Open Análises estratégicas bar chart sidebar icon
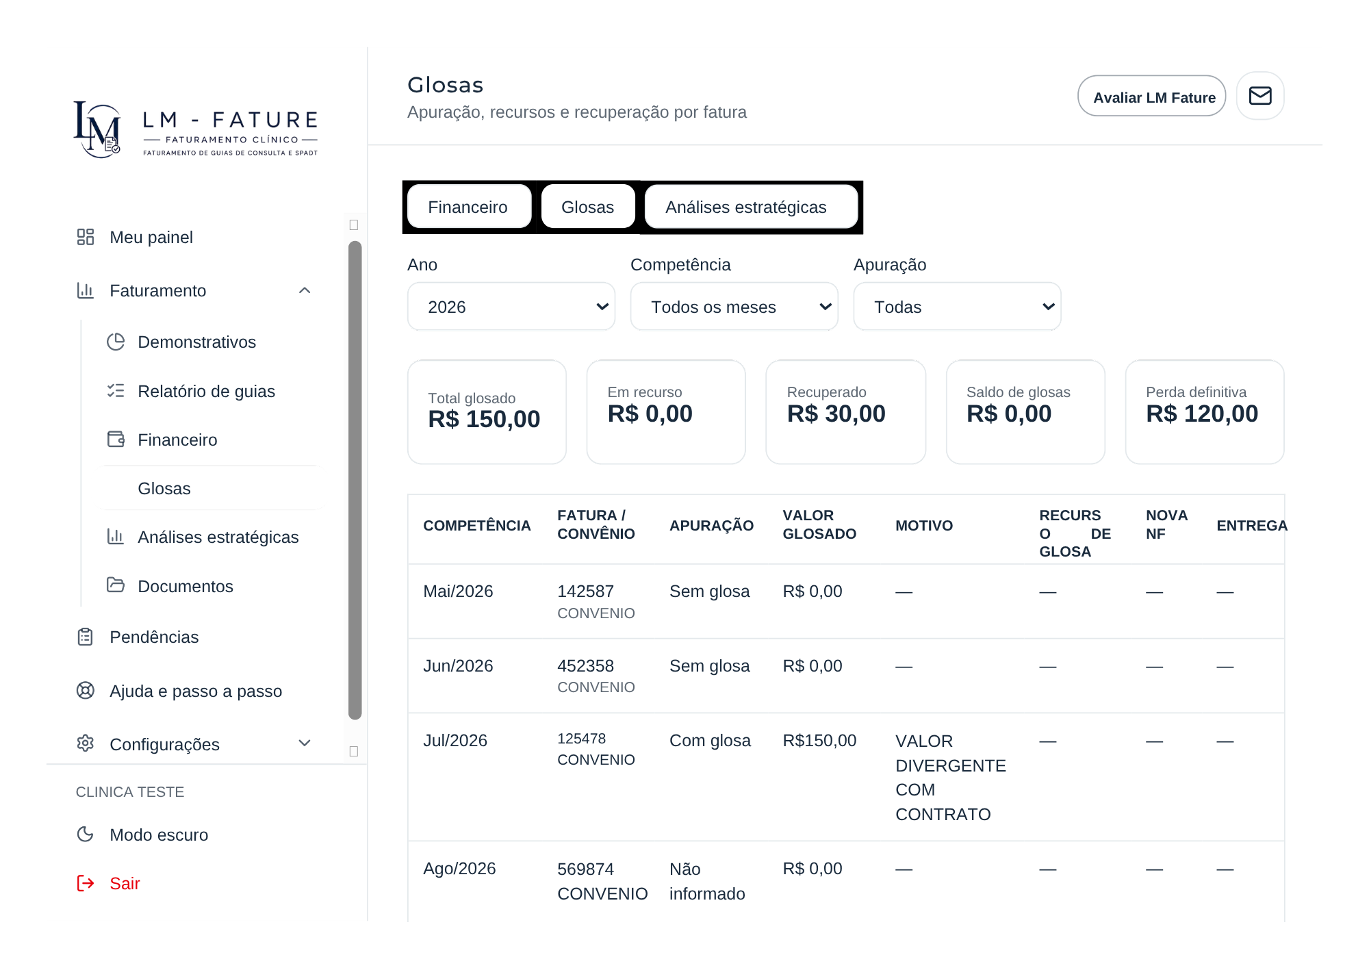Viewport: 1369px width, 968px height. click(x=116, y=537)
